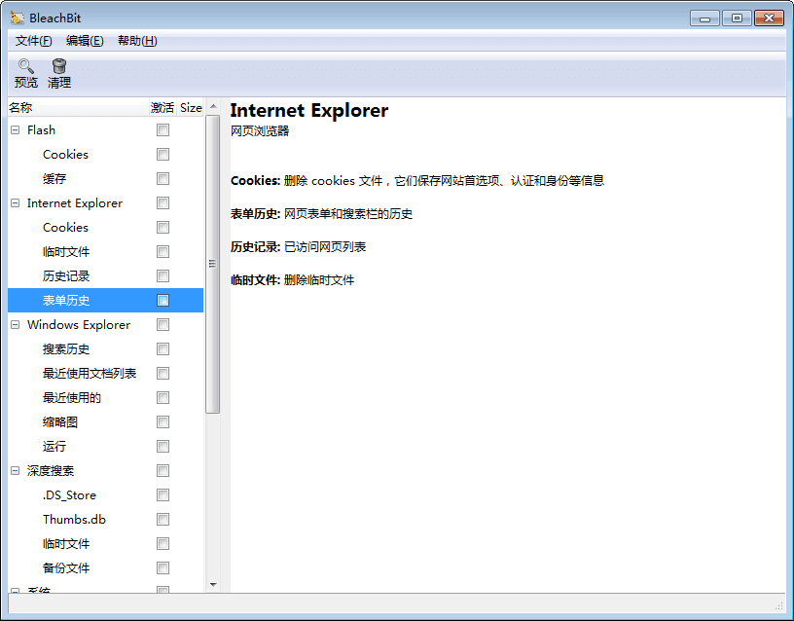
Task: Check the .DS_Store checkbox
Action: coord(163,494)
